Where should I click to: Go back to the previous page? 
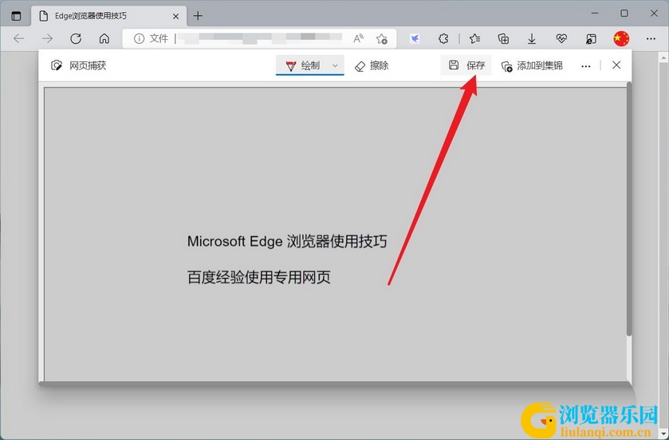click(x=19, y=39)
